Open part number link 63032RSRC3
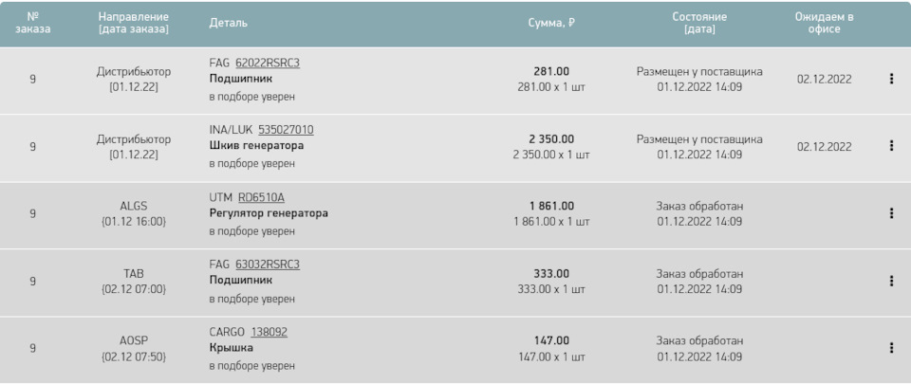Image resolution: width=911 pixels, height=384 pixels. (x=268, y=265)
